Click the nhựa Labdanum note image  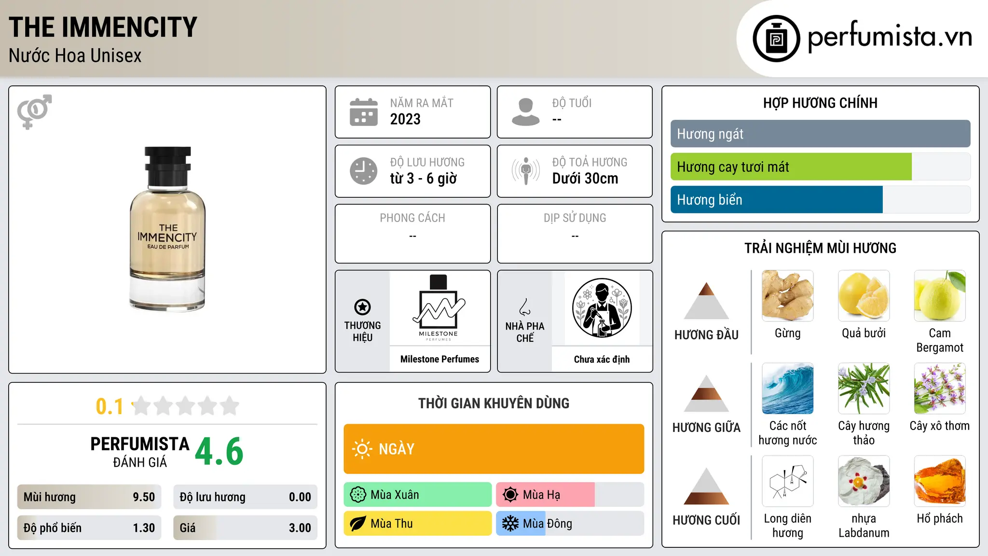[864, 481]
